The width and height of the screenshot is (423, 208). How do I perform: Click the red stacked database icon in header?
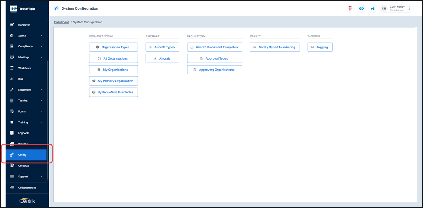tap(350, 8)
